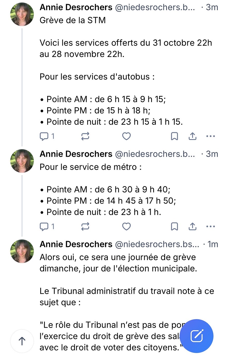Repost the service de métro post
The width and height of the screenshot is (227, 356).
[x=85, y=227]
